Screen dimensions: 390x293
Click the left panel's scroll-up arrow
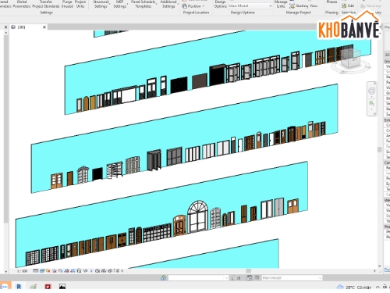(x=5, y=33)
